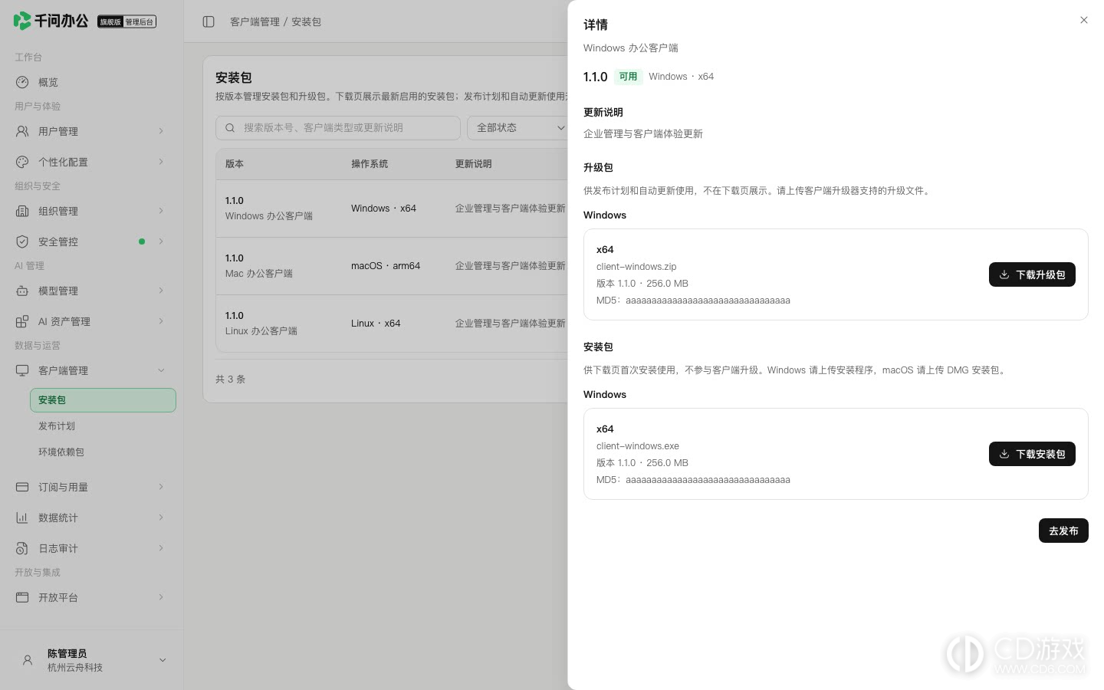Click the 下载升级包 button

[x=1032, y=274]
